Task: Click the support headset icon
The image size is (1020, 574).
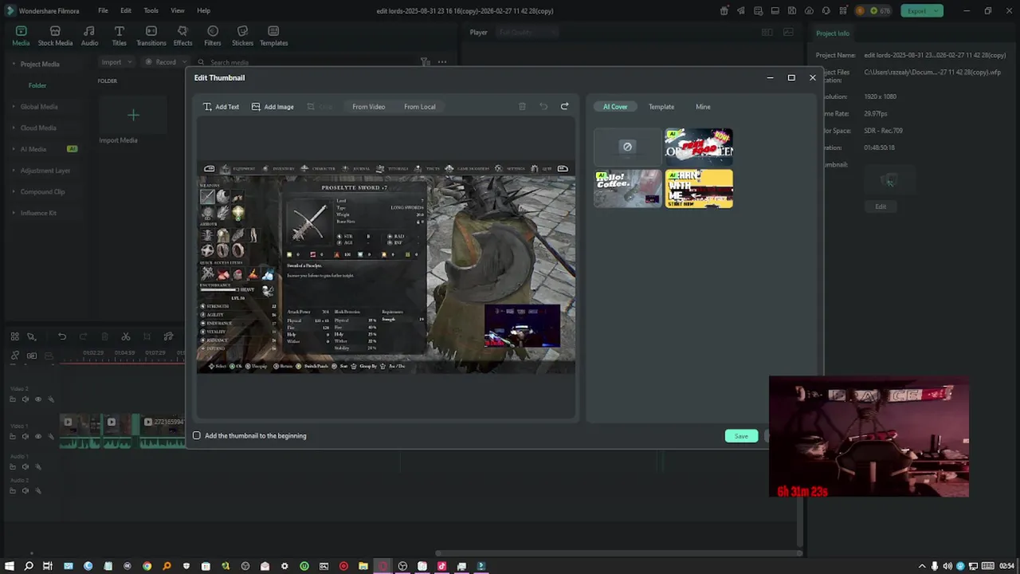Action: point(826,10)
